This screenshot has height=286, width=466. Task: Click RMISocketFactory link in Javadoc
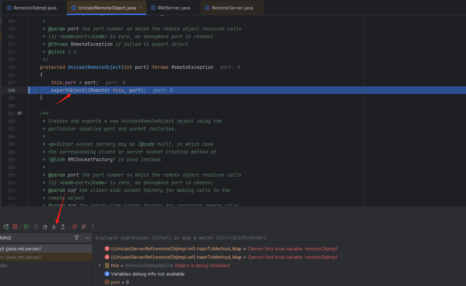click(90, 159)
